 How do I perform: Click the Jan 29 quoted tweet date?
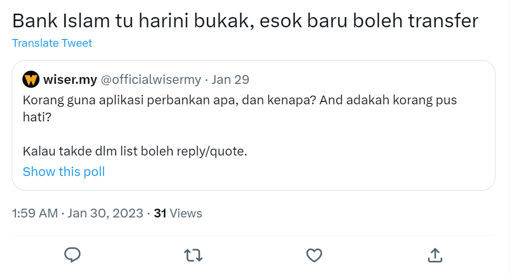(x=230, y=79)
